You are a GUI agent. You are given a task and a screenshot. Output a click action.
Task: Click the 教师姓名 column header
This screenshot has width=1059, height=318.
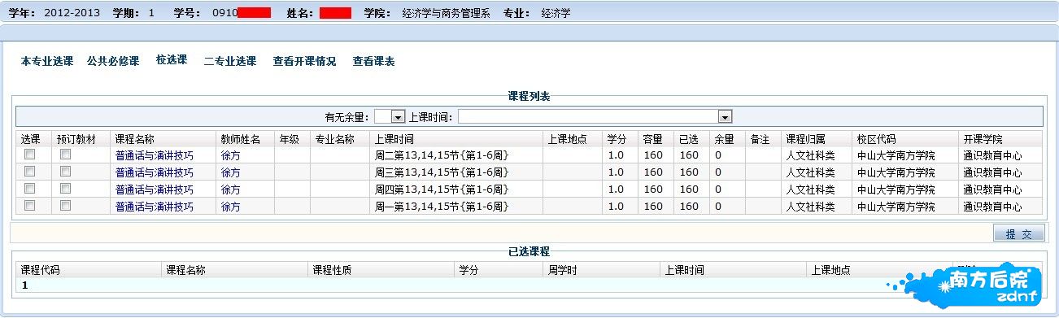(x=241, y=139)
